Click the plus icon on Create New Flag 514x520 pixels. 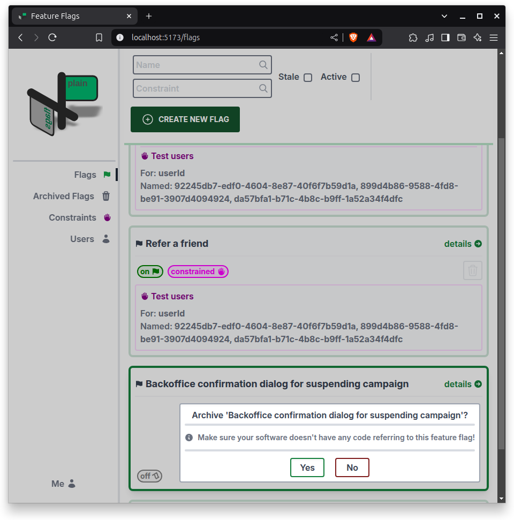[147, 119]
